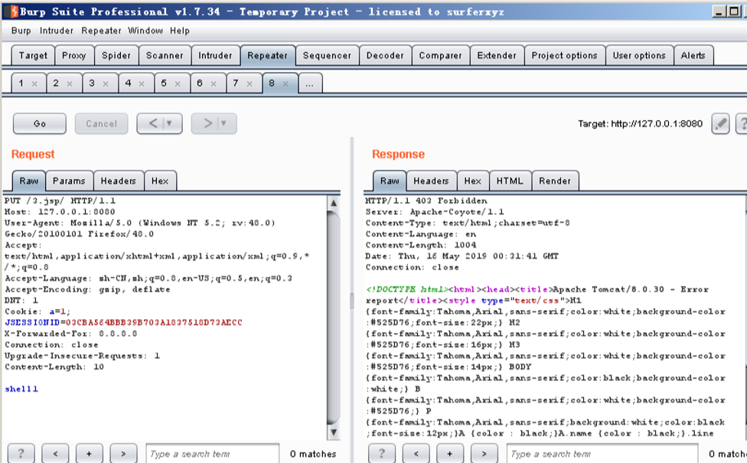Screen dimensions: 747x463
Task: Show request Params tab
Action: coord(69,181)
